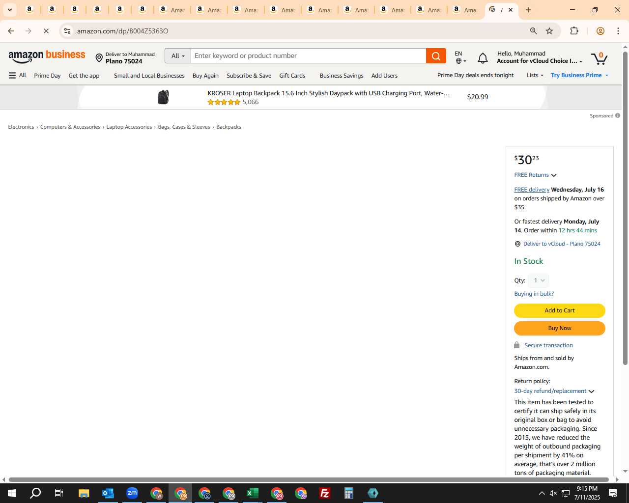Click the Amazon Business logo

(47, 56)
